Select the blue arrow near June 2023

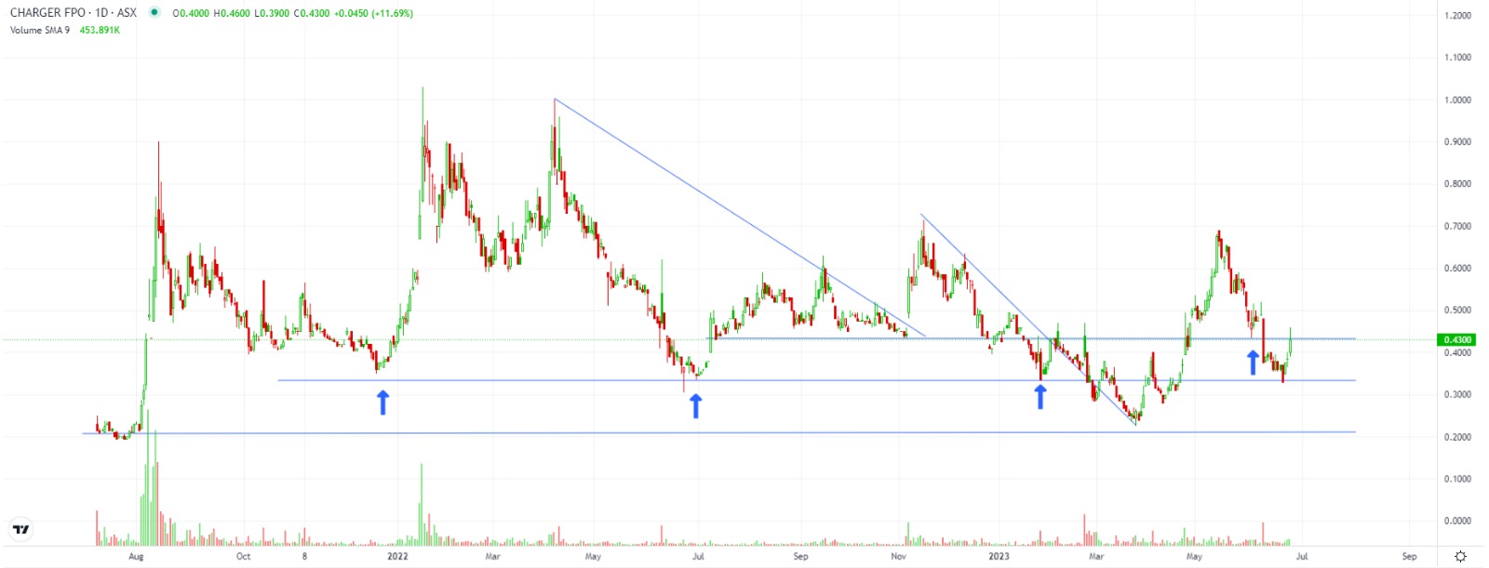point(1253,362)
